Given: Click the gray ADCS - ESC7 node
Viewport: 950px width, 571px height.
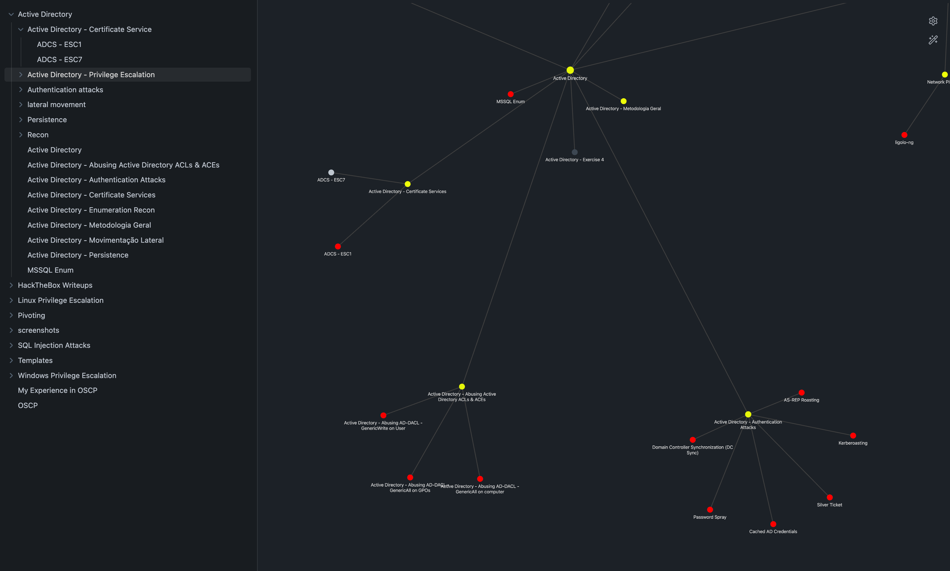Looking at the screenshot, I should 331,172.
